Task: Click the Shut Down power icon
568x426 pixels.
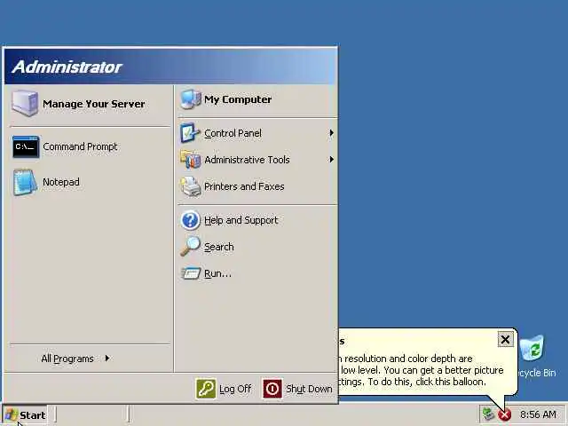Action: [272, 389]
